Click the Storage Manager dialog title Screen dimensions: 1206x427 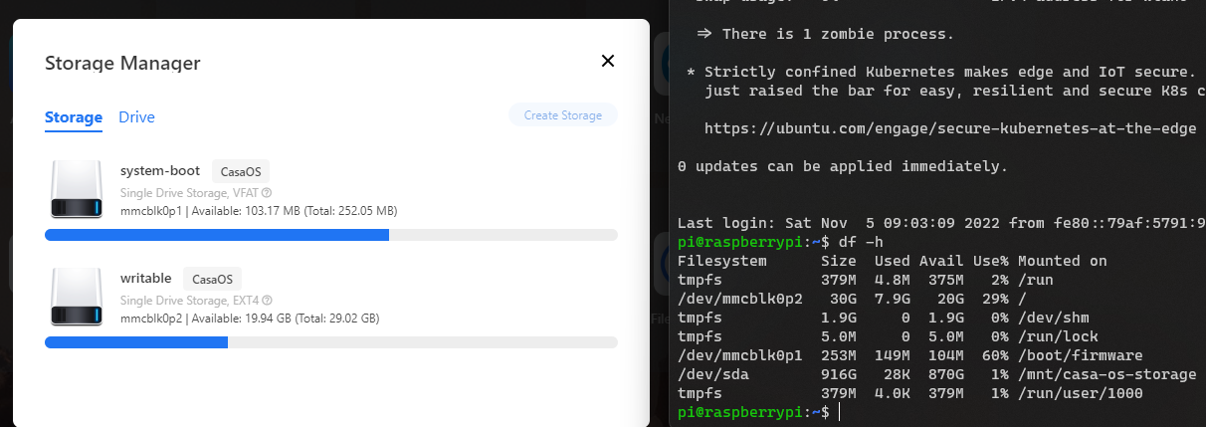[122, 63]
